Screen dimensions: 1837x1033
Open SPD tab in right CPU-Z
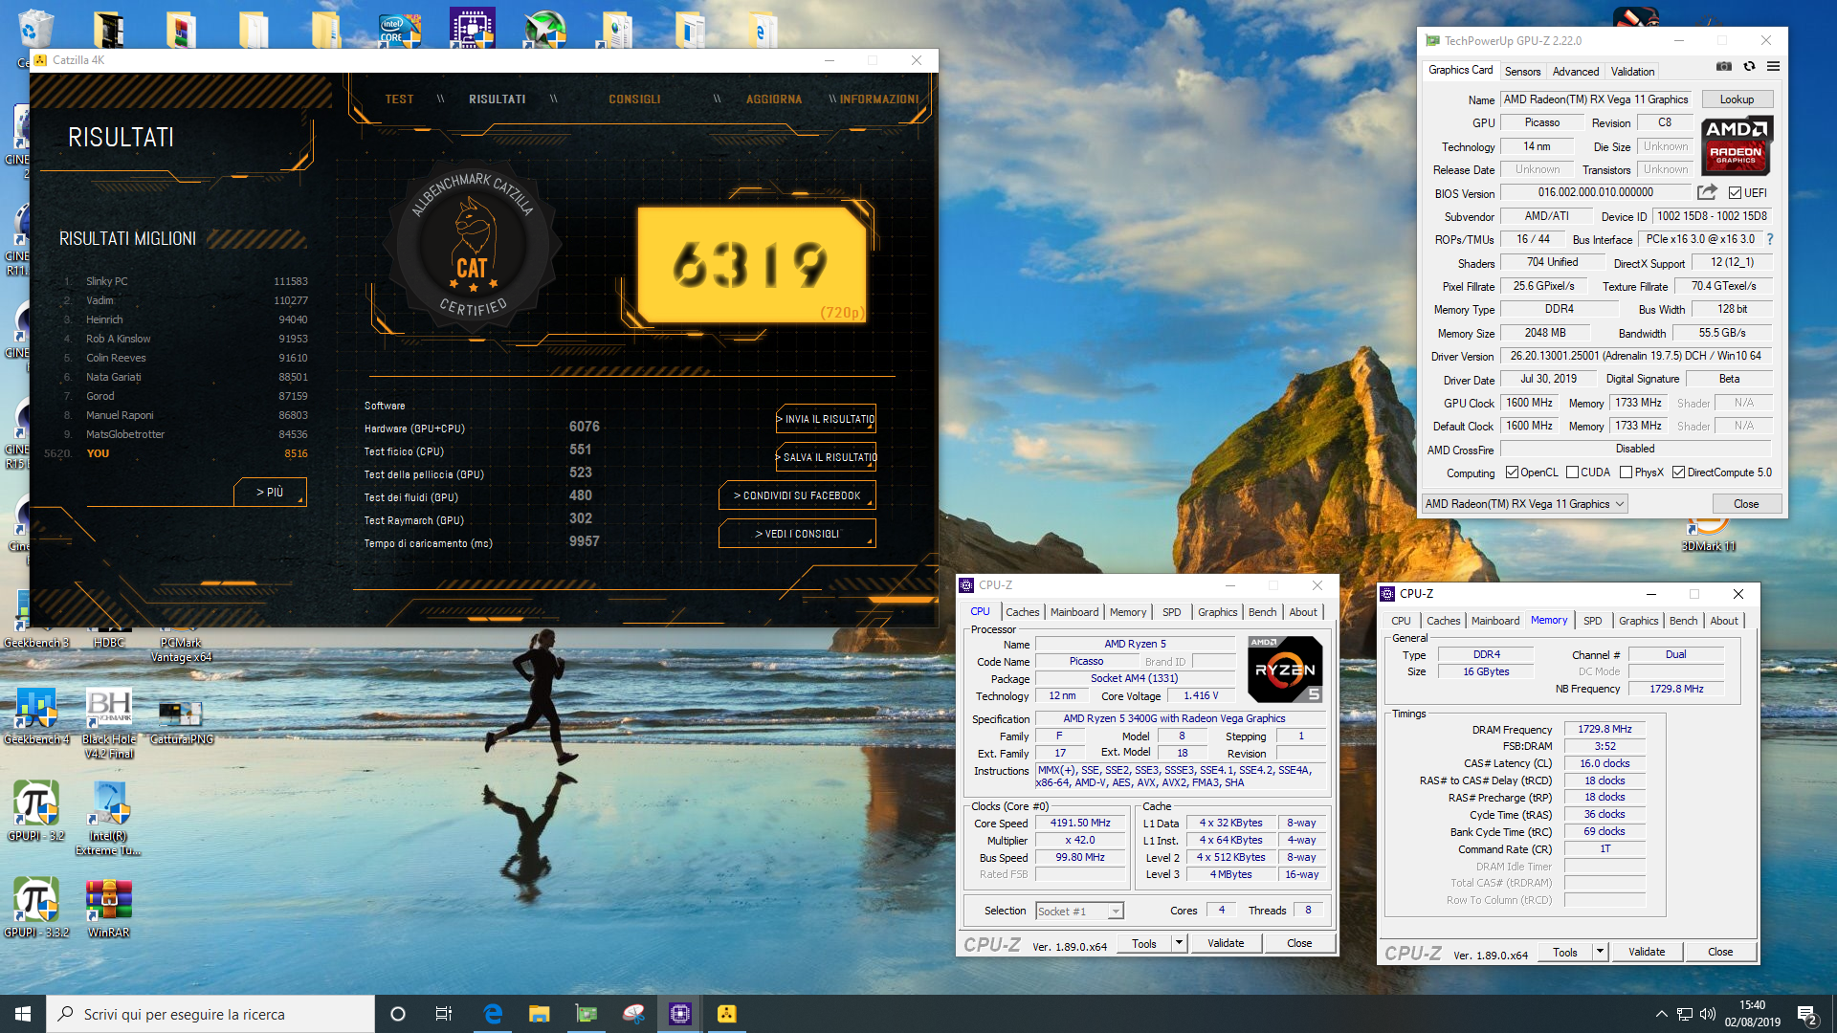pyautogui.click(x=1592, y=621)
